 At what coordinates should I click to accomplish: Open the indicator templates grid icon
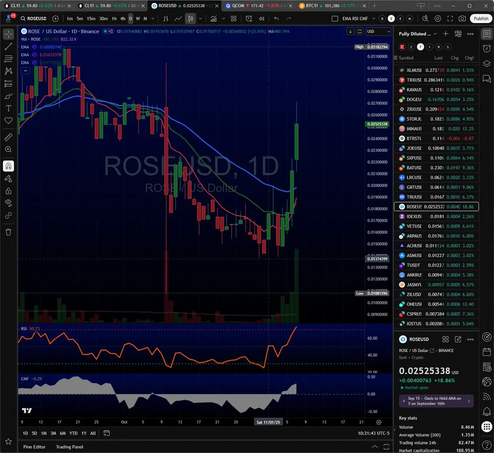click(x=233, y=19)
